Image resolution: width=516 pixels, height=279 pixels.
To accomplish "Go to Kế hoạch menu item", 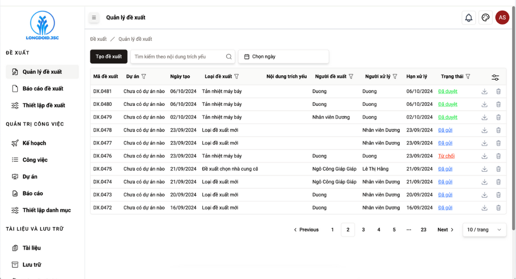I will coord(34,143).
